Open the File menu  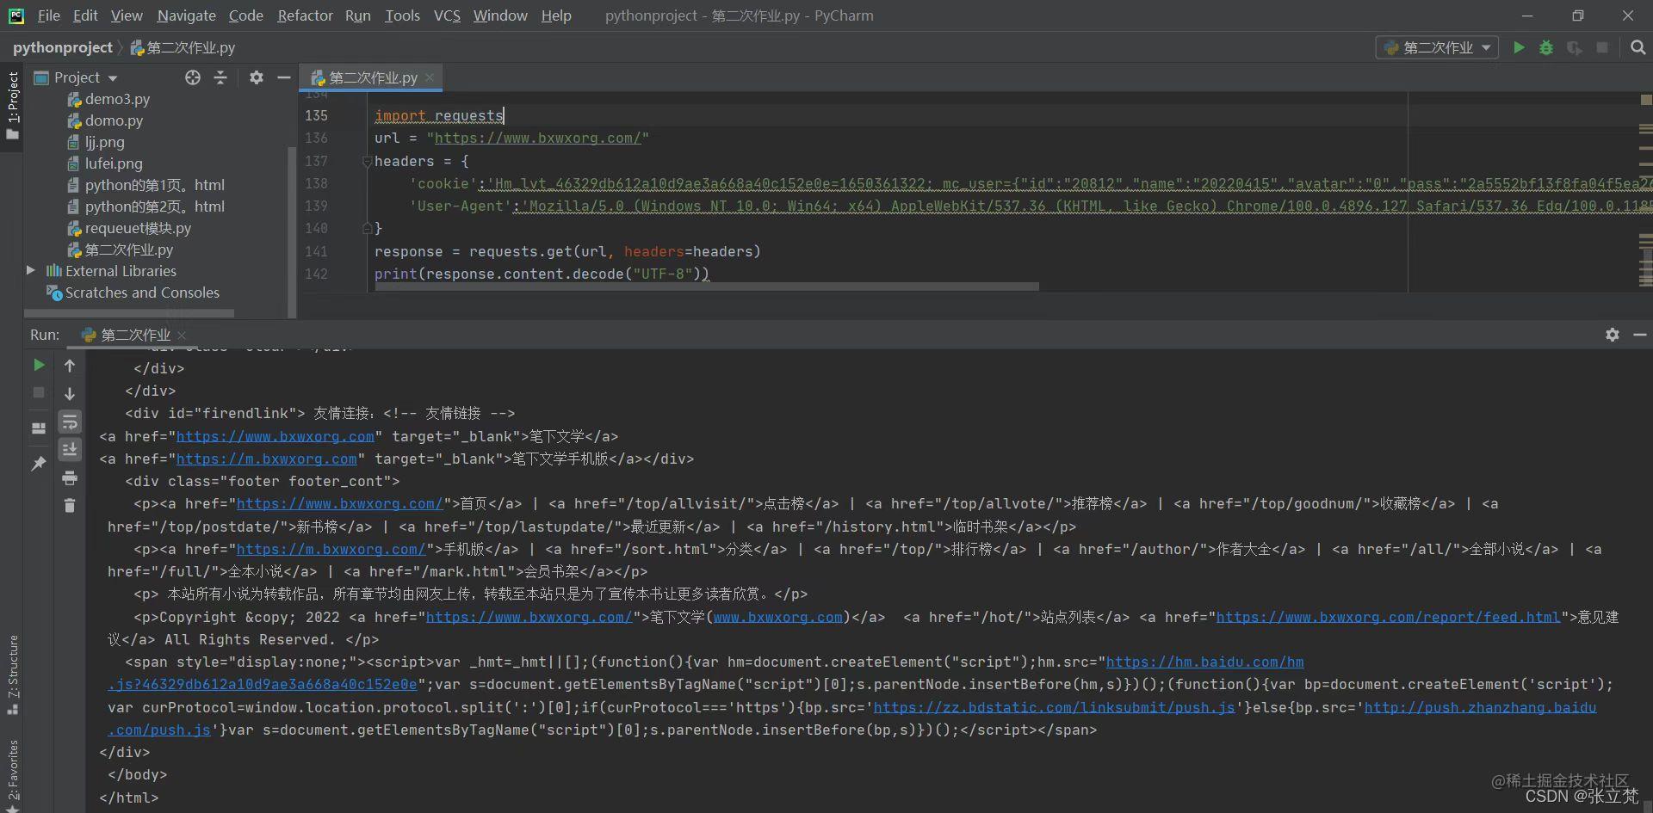48,15
